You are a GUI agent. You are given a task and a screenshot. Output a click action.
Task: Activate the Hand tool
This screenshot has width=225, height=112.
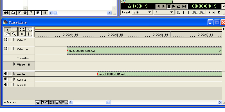7,34
